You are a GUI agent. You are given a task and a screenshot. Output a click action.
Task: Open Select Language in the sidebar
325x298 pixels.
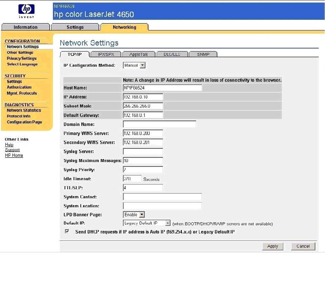[22, 64]
